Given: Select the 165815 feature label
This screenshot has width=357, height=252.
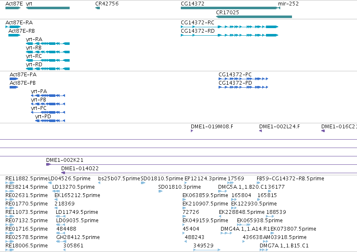Looking at the screenshot, I should point(267,195).
